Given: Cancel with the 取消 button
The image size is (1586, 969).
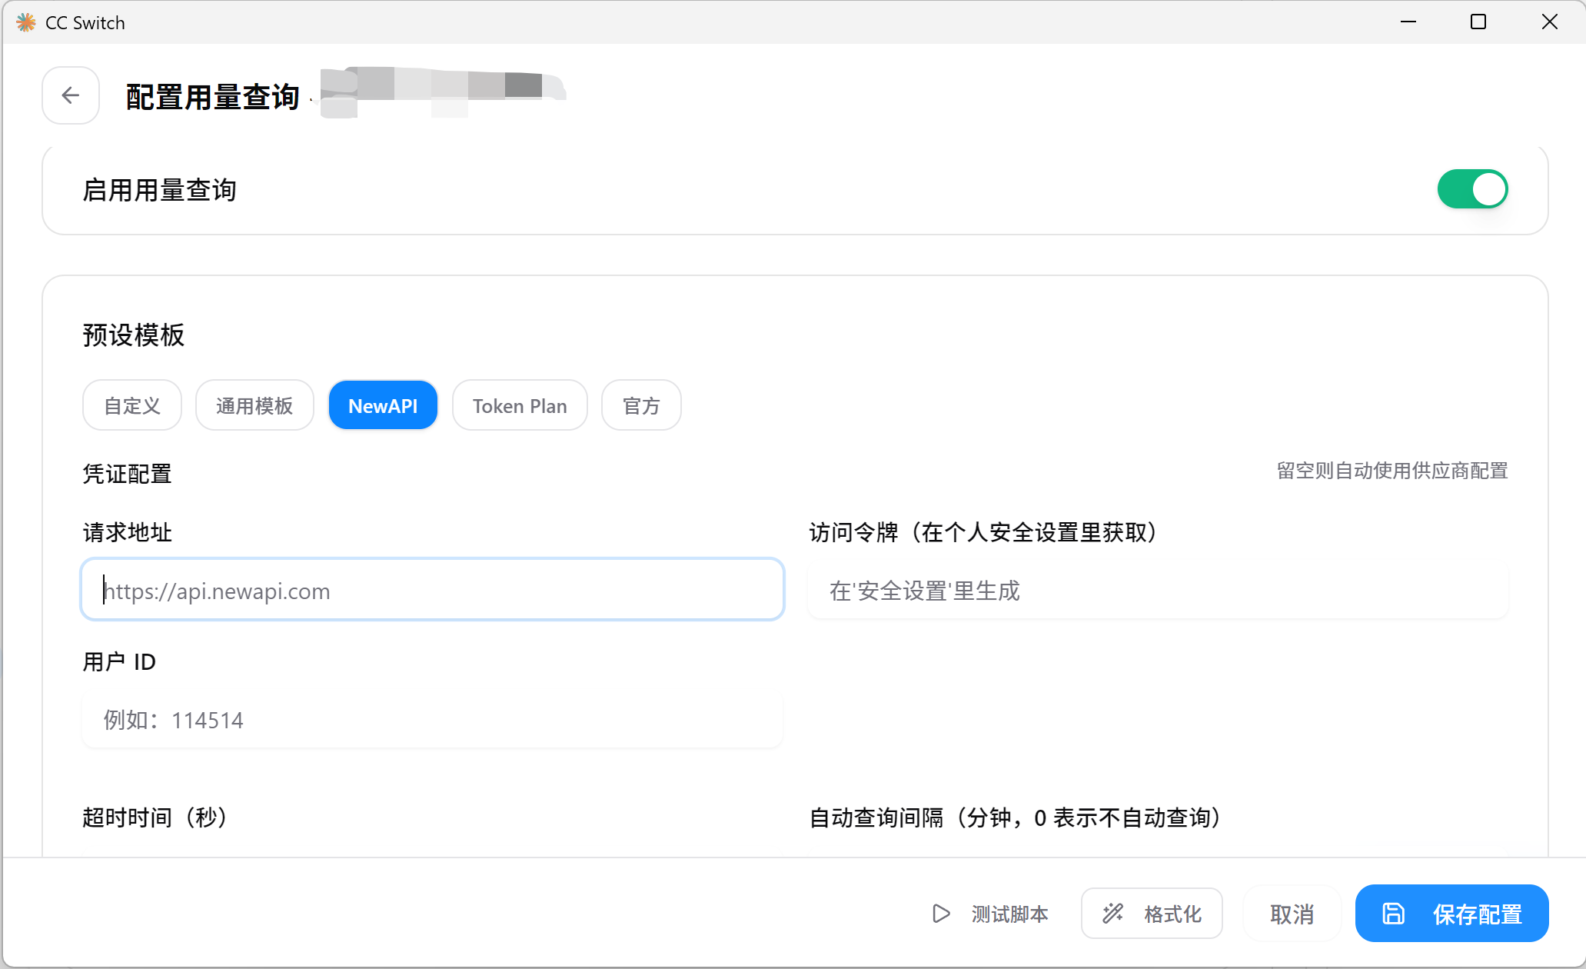Looking at the screenshot, I should point(1292,914).
